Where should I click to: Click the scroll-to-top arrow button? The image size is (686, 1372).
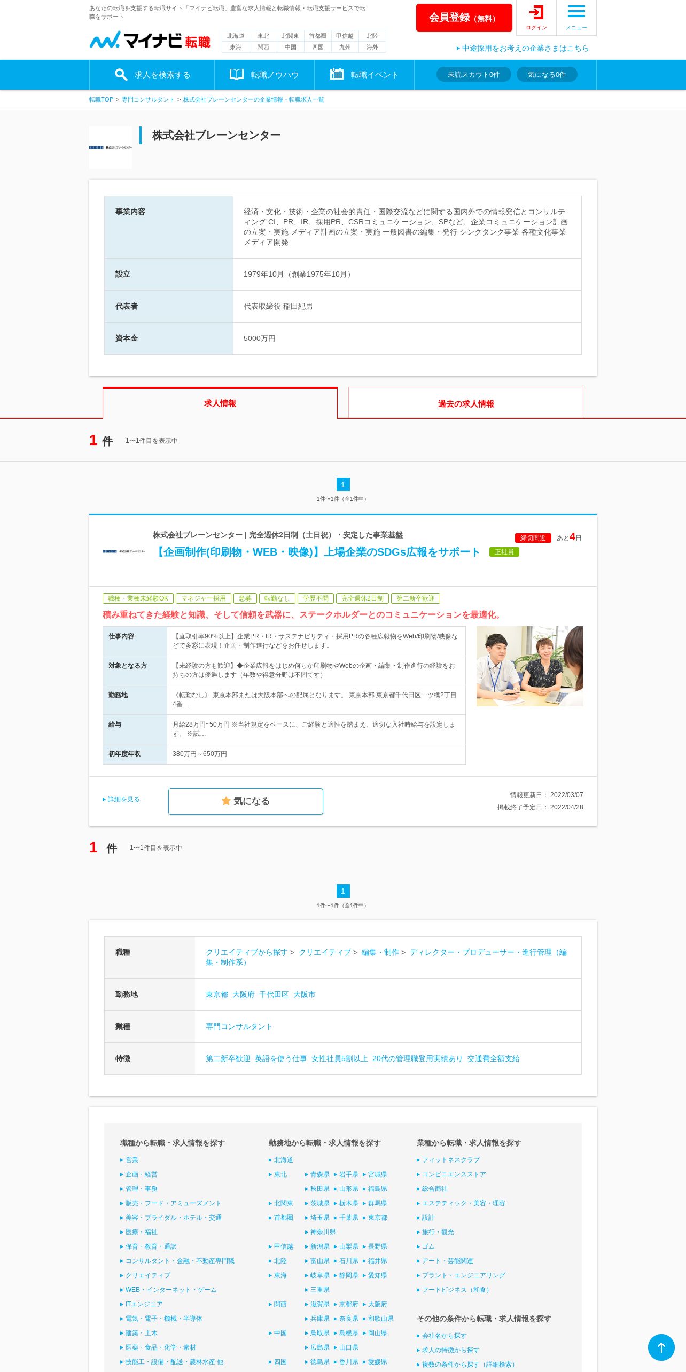661,1347
